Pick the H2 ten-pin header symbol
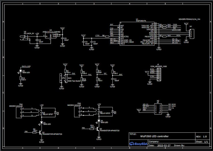 pyautogui.click(x=158, y=109)
